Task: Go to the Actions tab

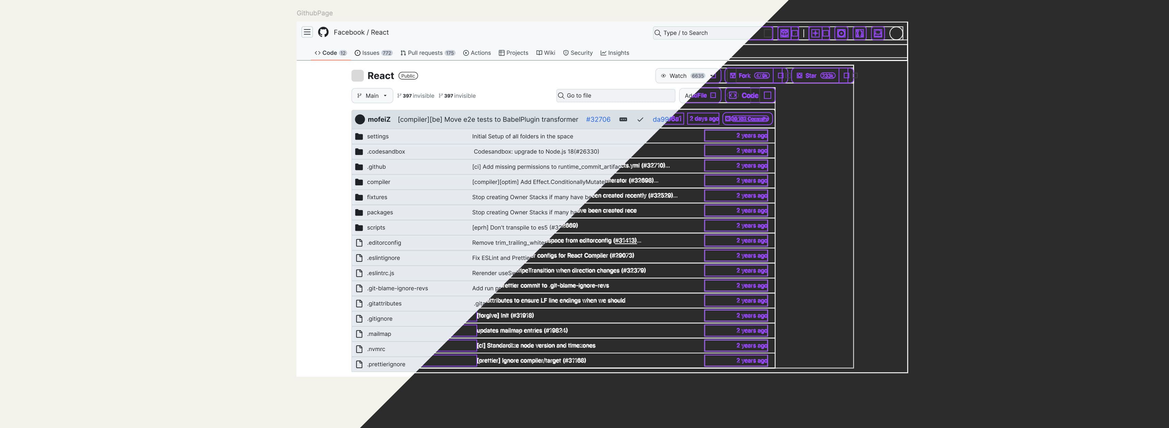Action: pyautogui.click(x=477, y=53)
